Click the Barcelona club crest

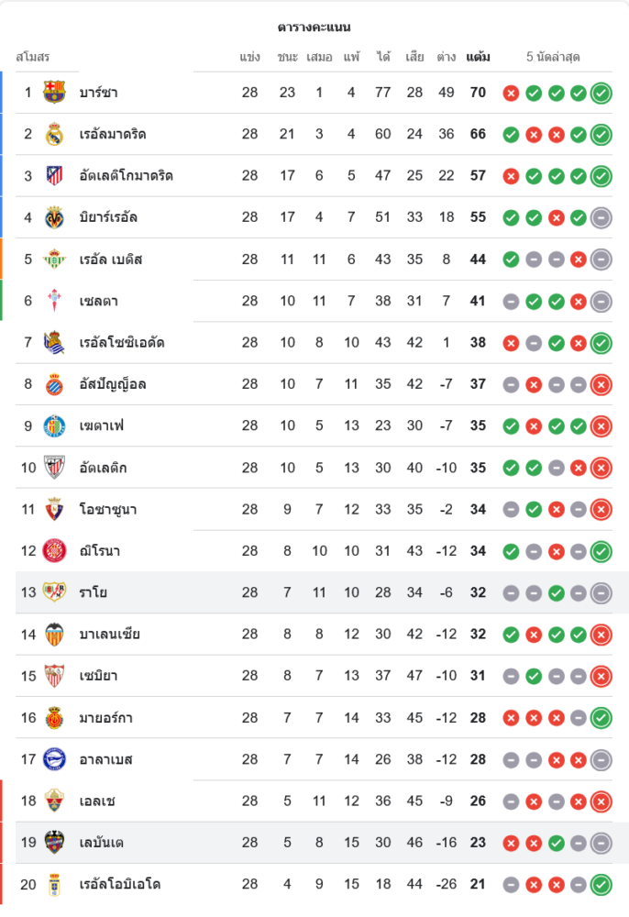55,92
